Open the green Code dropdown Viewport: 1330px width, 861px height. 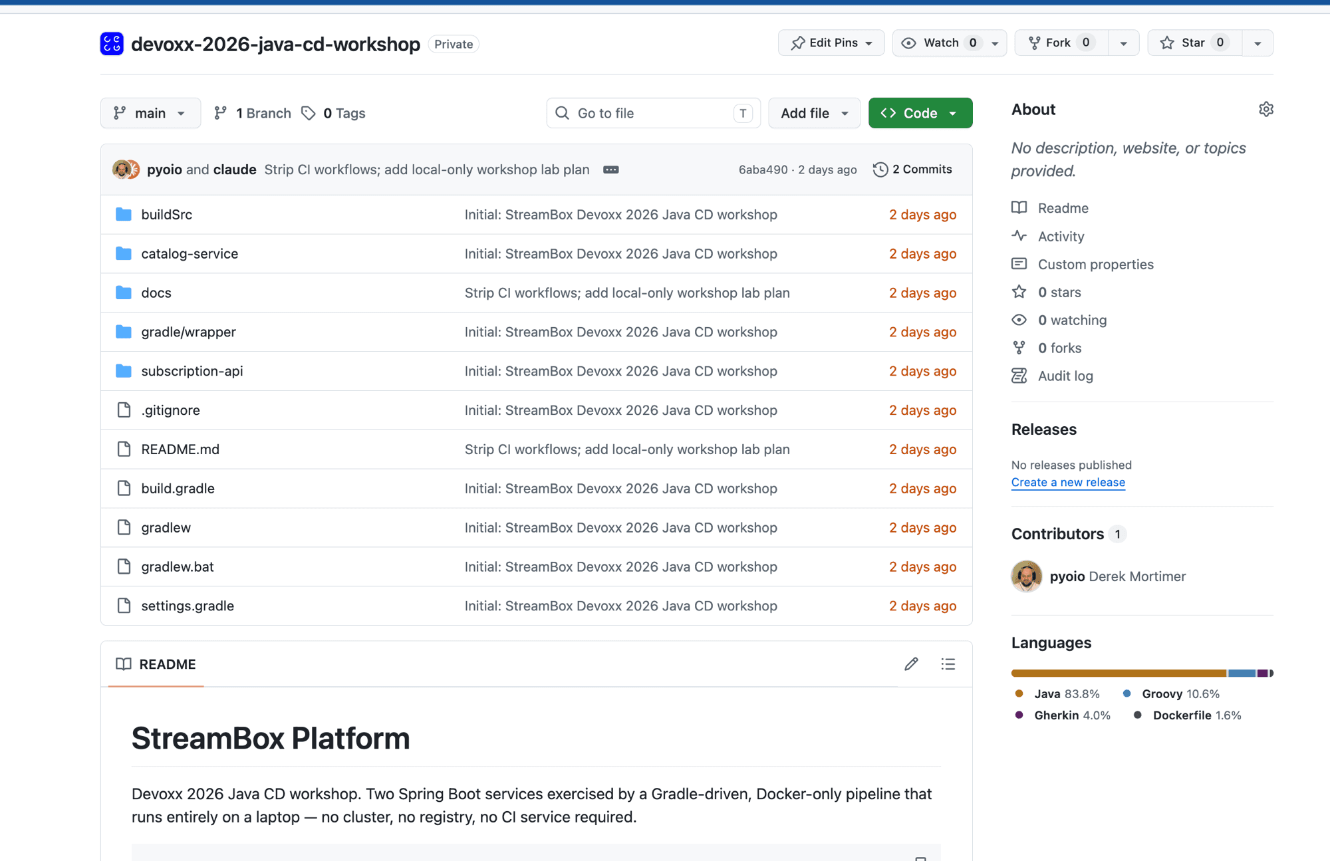click(x=920, y=113)
